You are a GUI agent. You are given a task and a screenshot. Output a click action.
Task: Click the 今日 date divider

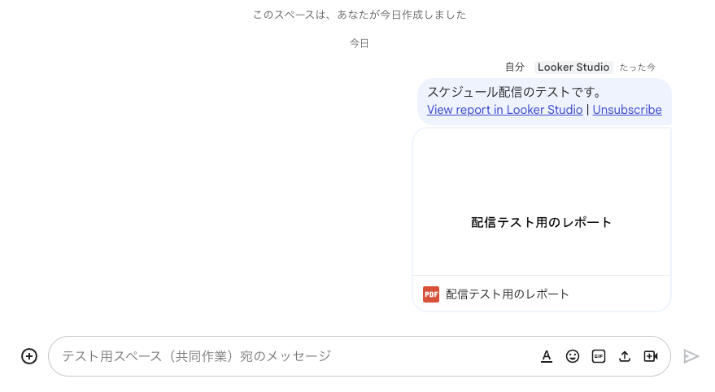(360, 43)
